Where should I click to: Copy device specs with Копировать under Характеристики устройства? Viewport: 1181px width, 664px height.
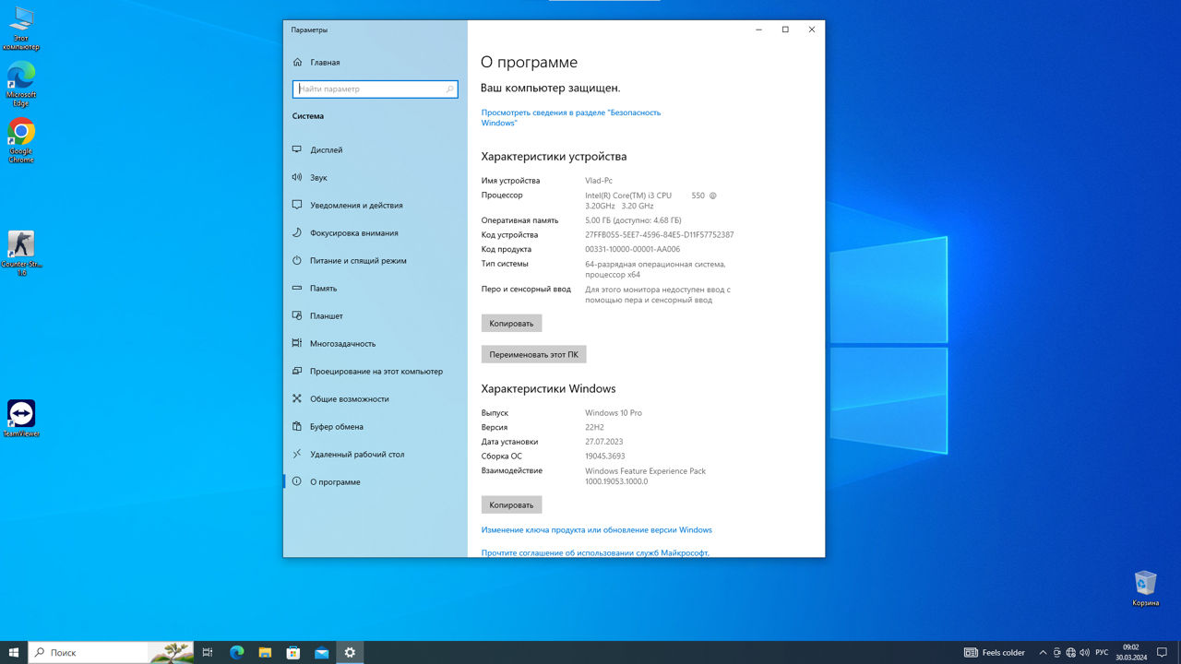511,323
